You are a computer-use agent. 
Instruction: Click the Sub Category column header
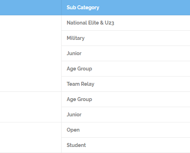click(126, 7)
